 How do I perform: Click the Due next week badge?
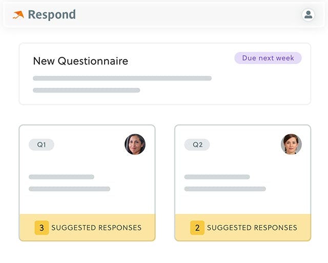pos(268,58)
